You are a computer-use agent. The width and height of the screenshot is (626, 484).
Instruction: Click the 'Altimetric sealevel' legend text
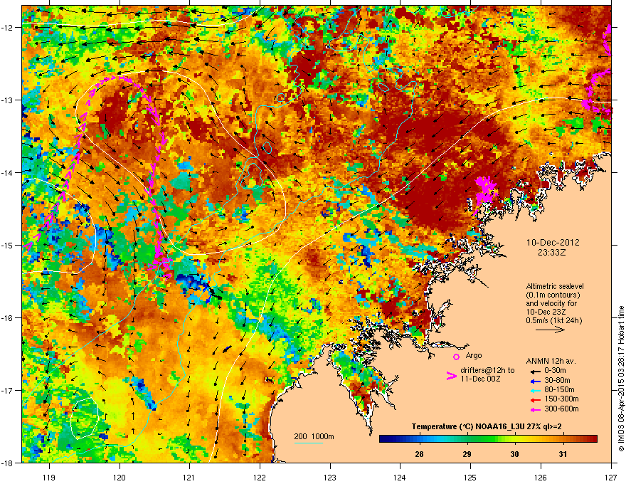555,286
